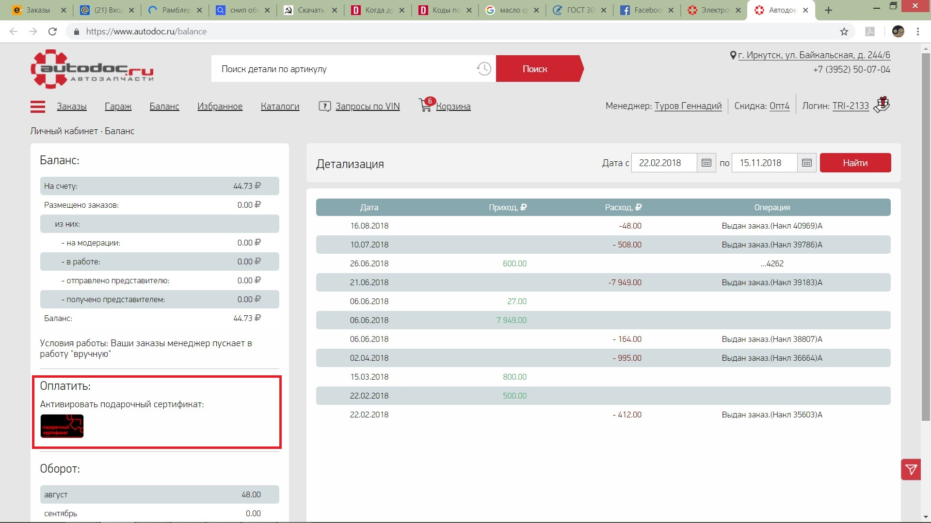Click the gift icon next to login
Screen dimensions: 931x523
click(x=882, y=105)
